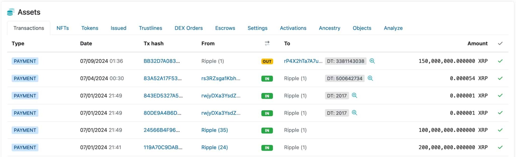Click the checkmark icon in the header row

500,43
